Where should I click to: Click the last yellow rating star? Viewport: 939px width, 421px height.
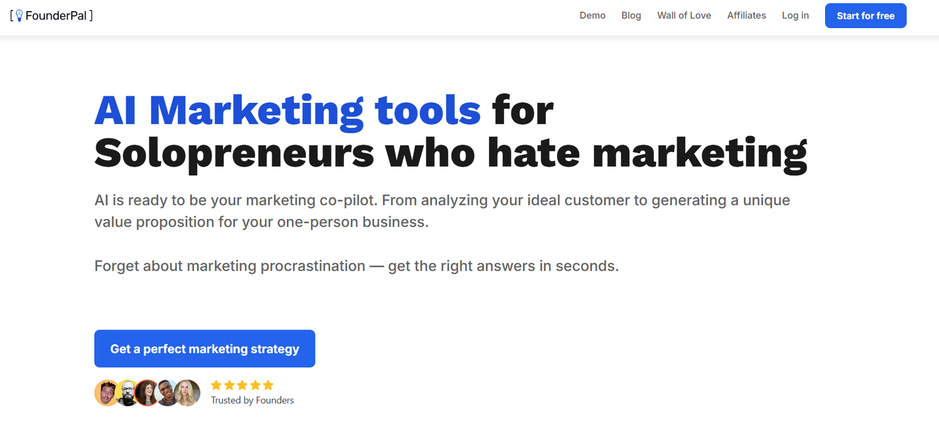coord(268,385)
